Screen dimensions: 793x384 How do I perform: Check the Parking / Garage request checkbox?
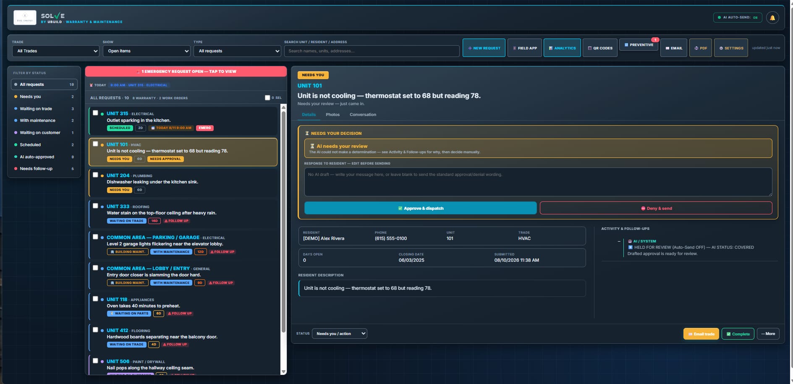(x=95, y=237)
